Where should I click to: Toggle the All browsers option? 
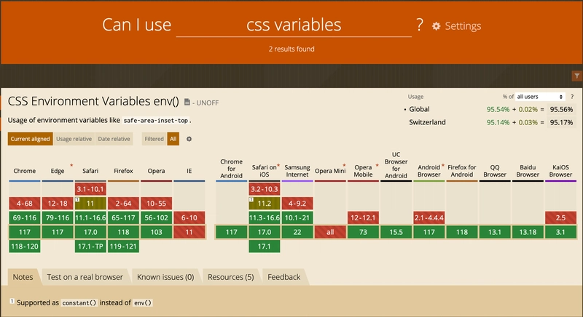[x=173, y=139]
